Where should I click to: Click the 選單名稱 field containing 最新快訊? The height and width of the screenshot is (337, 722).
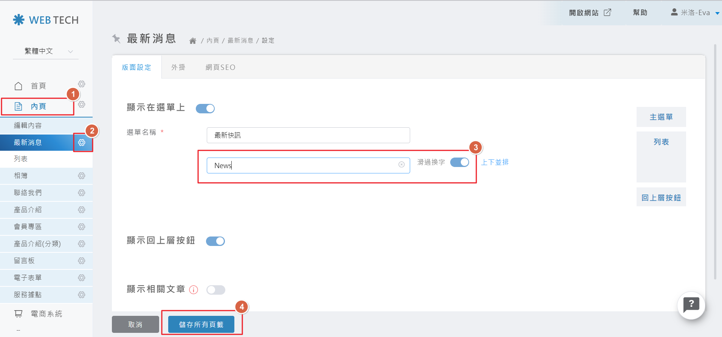pyautogui.click(x=308, y=135)
